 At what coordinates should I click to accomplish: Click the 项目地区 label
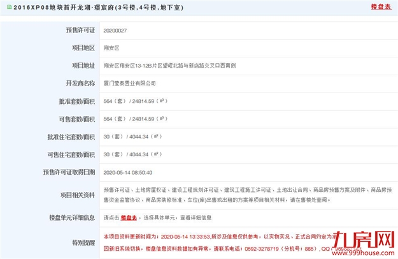point(83,48)
